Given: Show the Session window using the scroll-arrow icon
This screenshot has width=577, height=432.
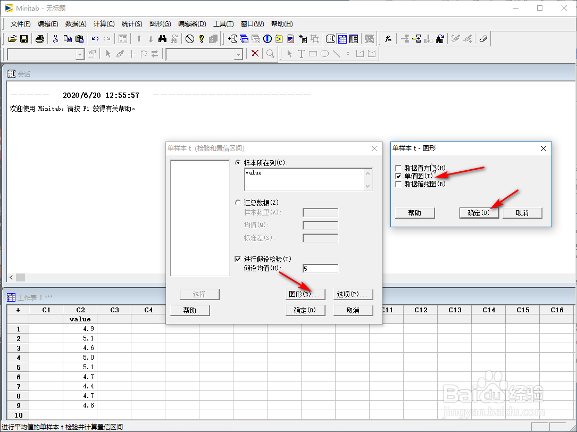Looking at the screenshot, I should point(232,39).
